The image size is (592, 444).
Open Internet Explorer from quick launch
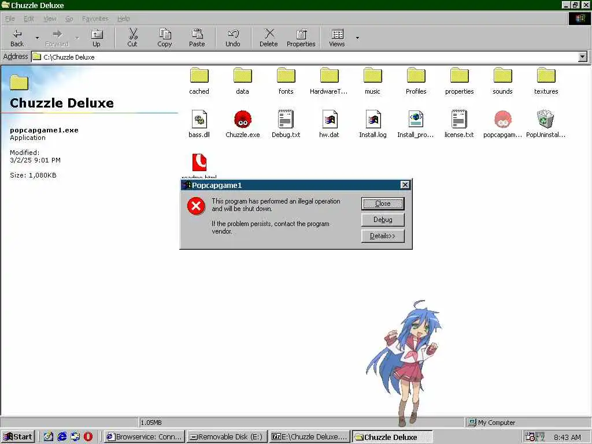[62, 437]
